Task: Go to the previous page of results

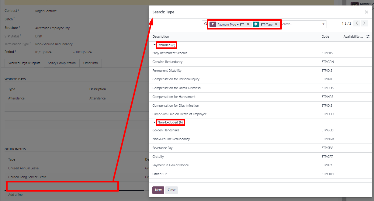Action: tap(357, 23)
